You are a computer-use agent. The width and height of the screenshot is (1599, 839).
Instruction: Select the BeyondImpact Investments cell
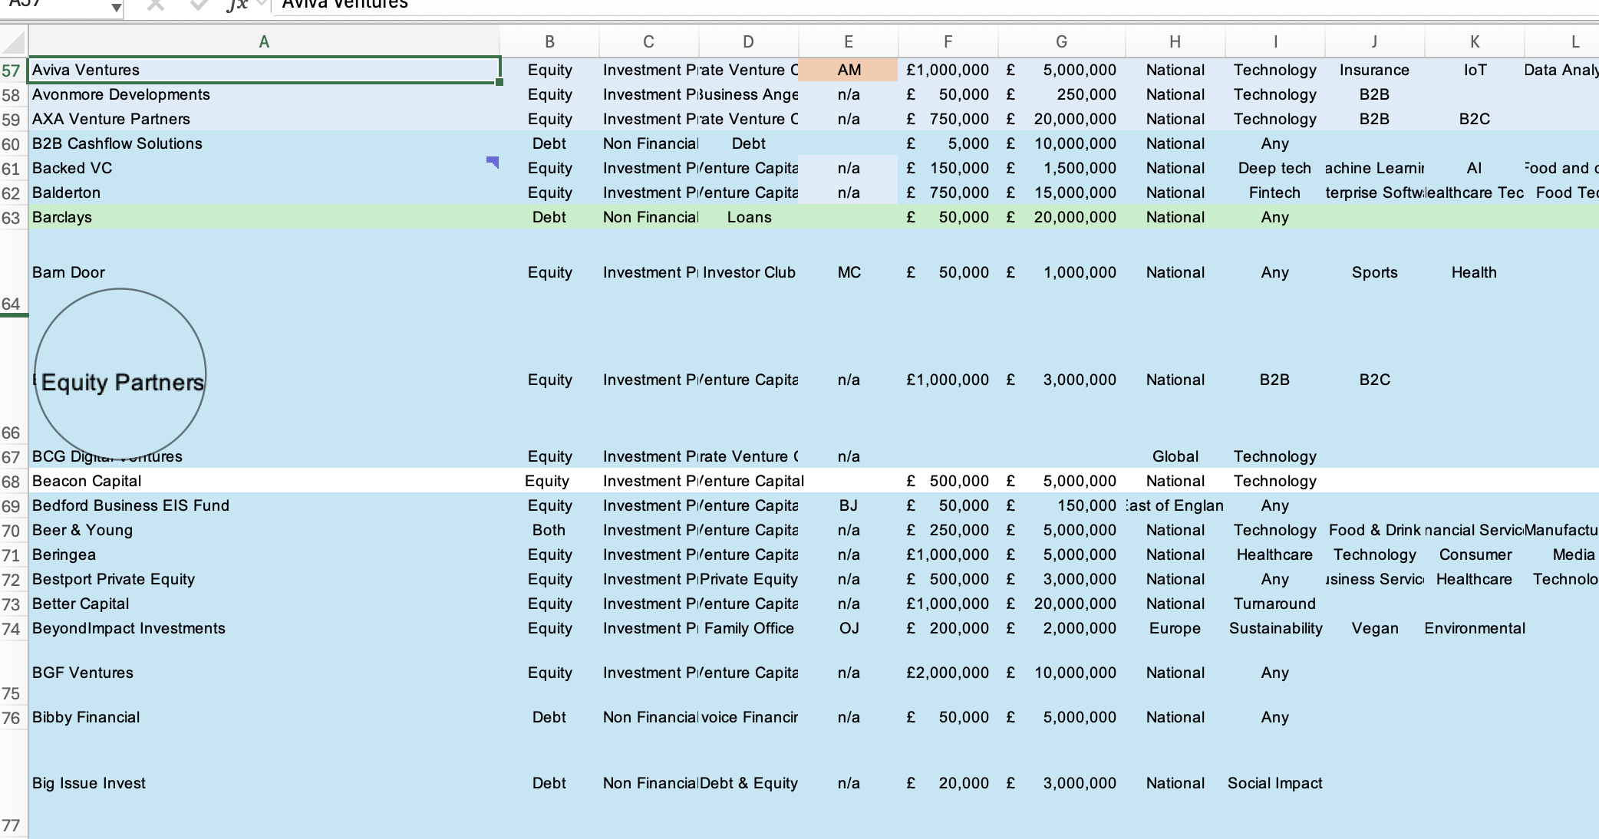pos(264,628)
